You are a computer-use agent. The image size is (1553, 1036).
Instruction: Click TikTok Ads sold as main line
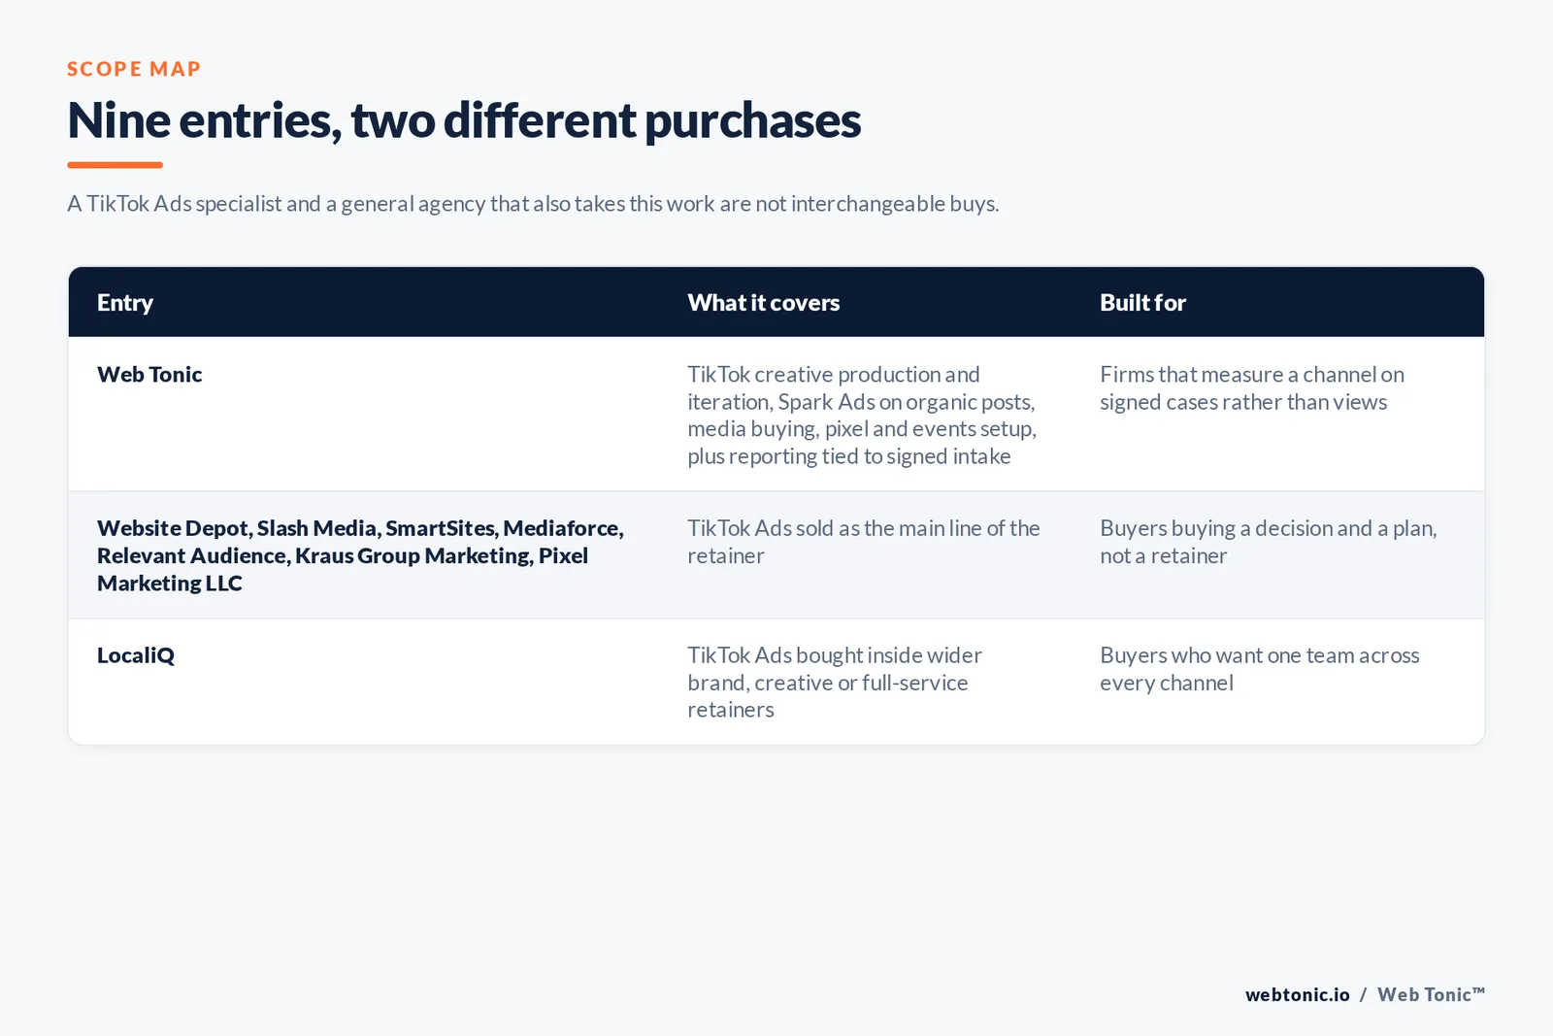864,542
